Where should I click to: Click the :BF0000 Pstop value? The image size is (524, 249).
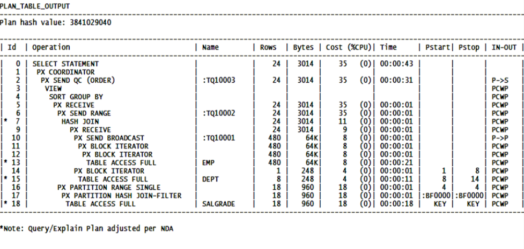click(x=469, y=196)
